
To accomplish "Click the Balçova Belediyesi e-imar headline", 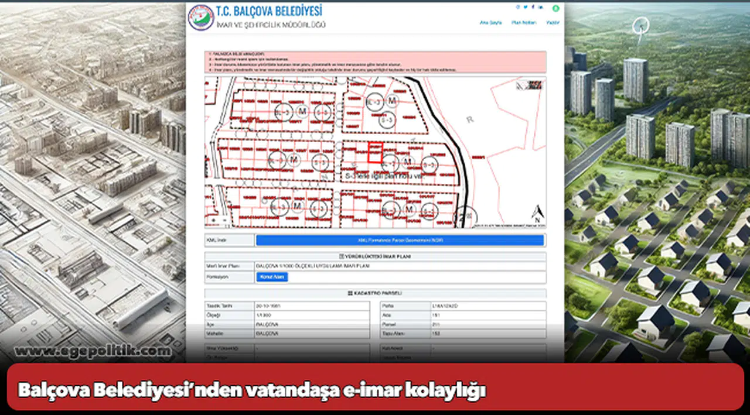I will [252, 390].
